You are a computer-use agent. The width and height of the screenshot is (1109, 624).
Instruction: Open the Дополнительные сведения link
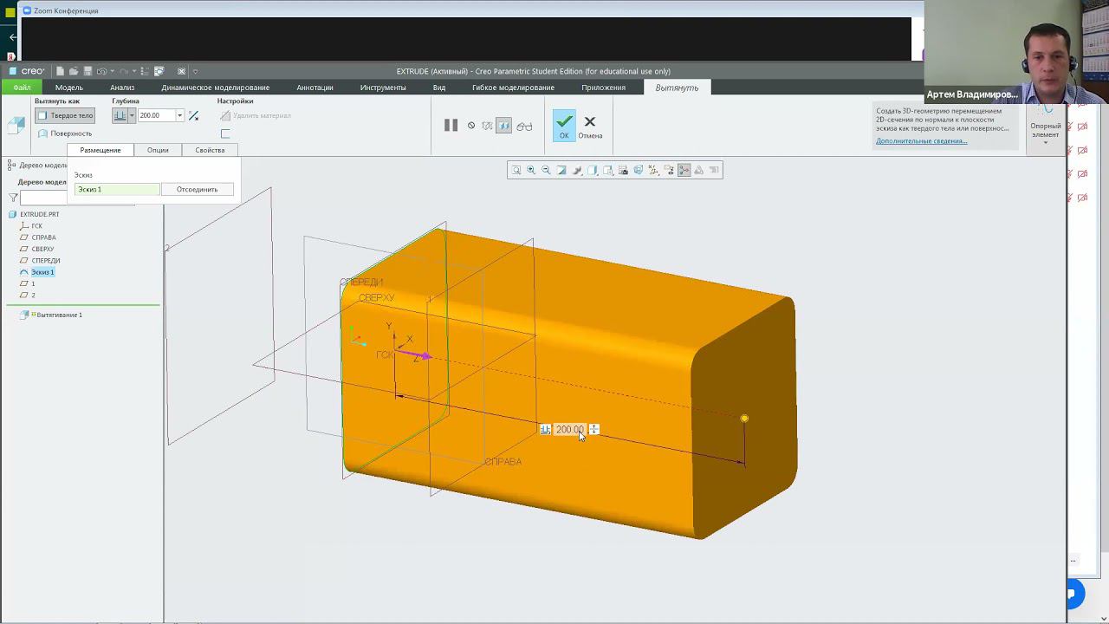click(921, 140)
